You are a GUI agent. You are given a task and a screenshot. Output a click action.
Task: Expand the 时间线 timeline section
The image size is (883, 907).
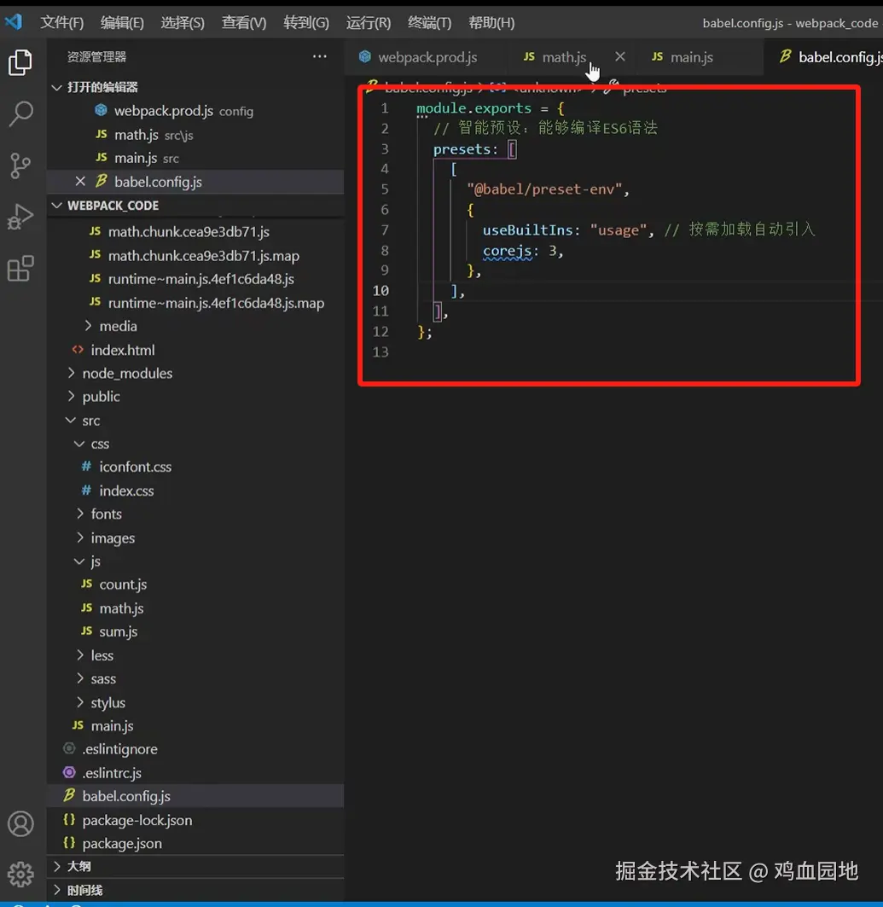[196, 890]
